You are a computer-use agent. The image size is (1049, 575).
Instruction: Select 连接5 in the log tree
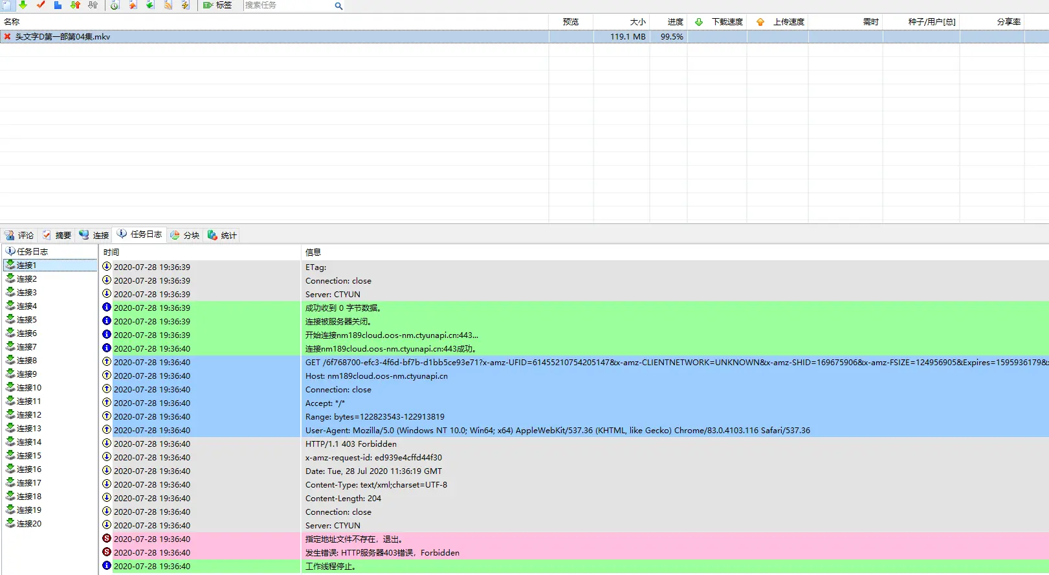(x=21, y=320)
